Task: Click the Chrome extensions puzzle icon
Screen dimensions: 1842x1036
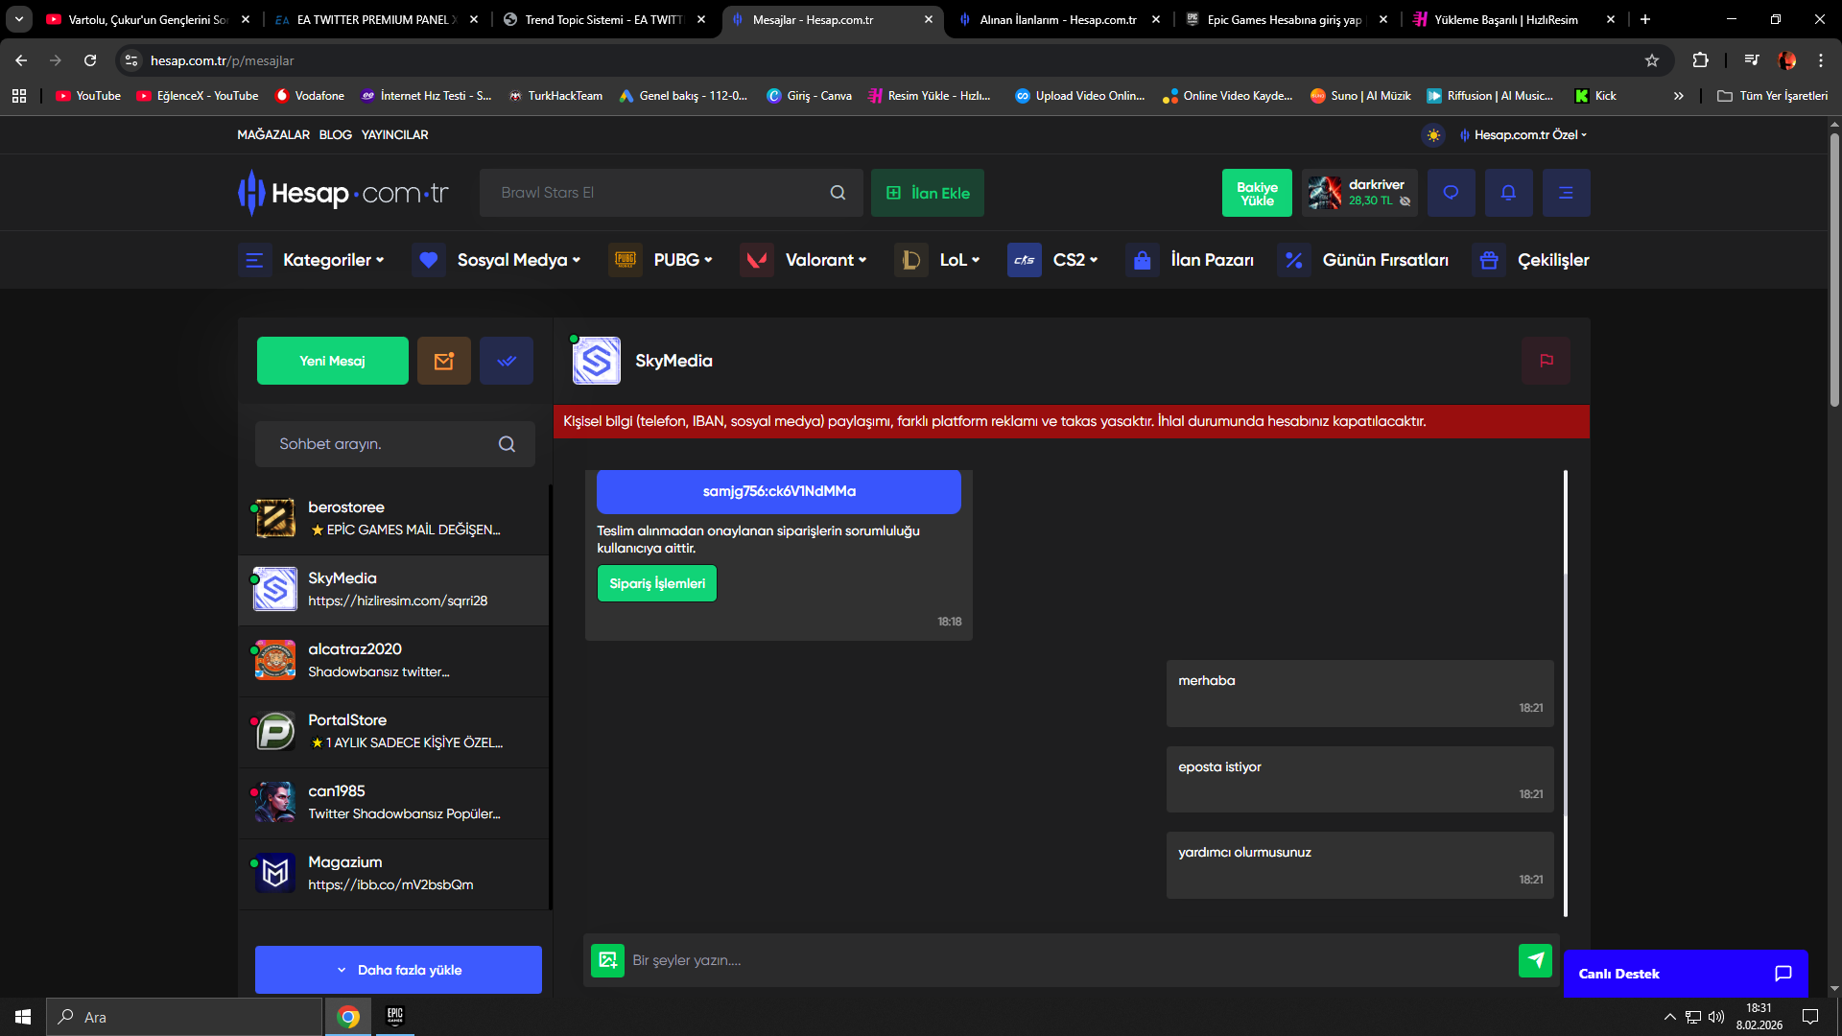Action: point(1700,60)
